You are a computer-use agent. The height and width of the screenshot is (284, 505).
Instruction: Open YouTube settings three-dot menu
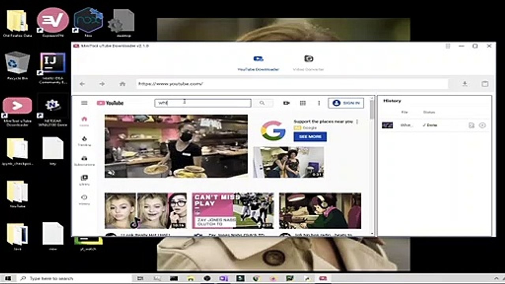319,103
